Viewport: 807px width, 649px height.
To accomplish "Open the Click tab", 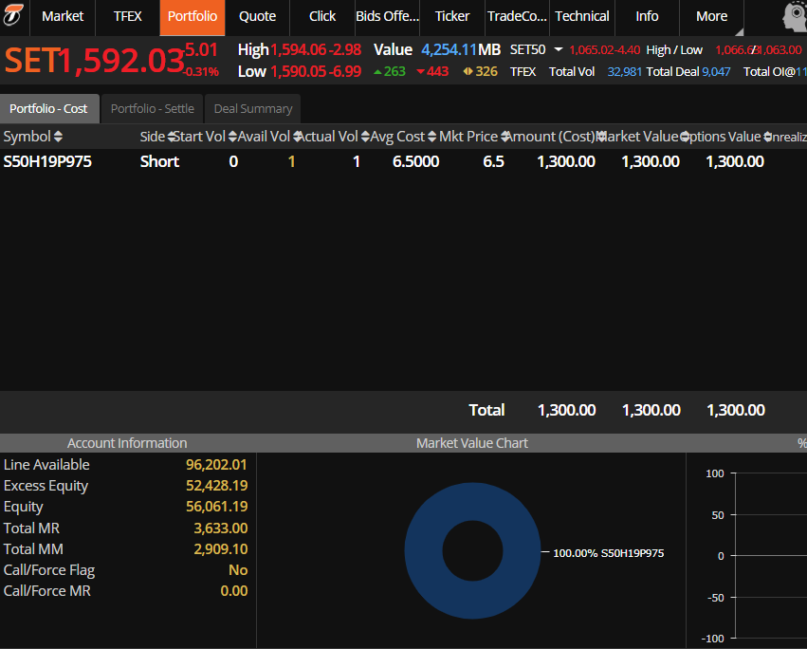I will 322,16.
